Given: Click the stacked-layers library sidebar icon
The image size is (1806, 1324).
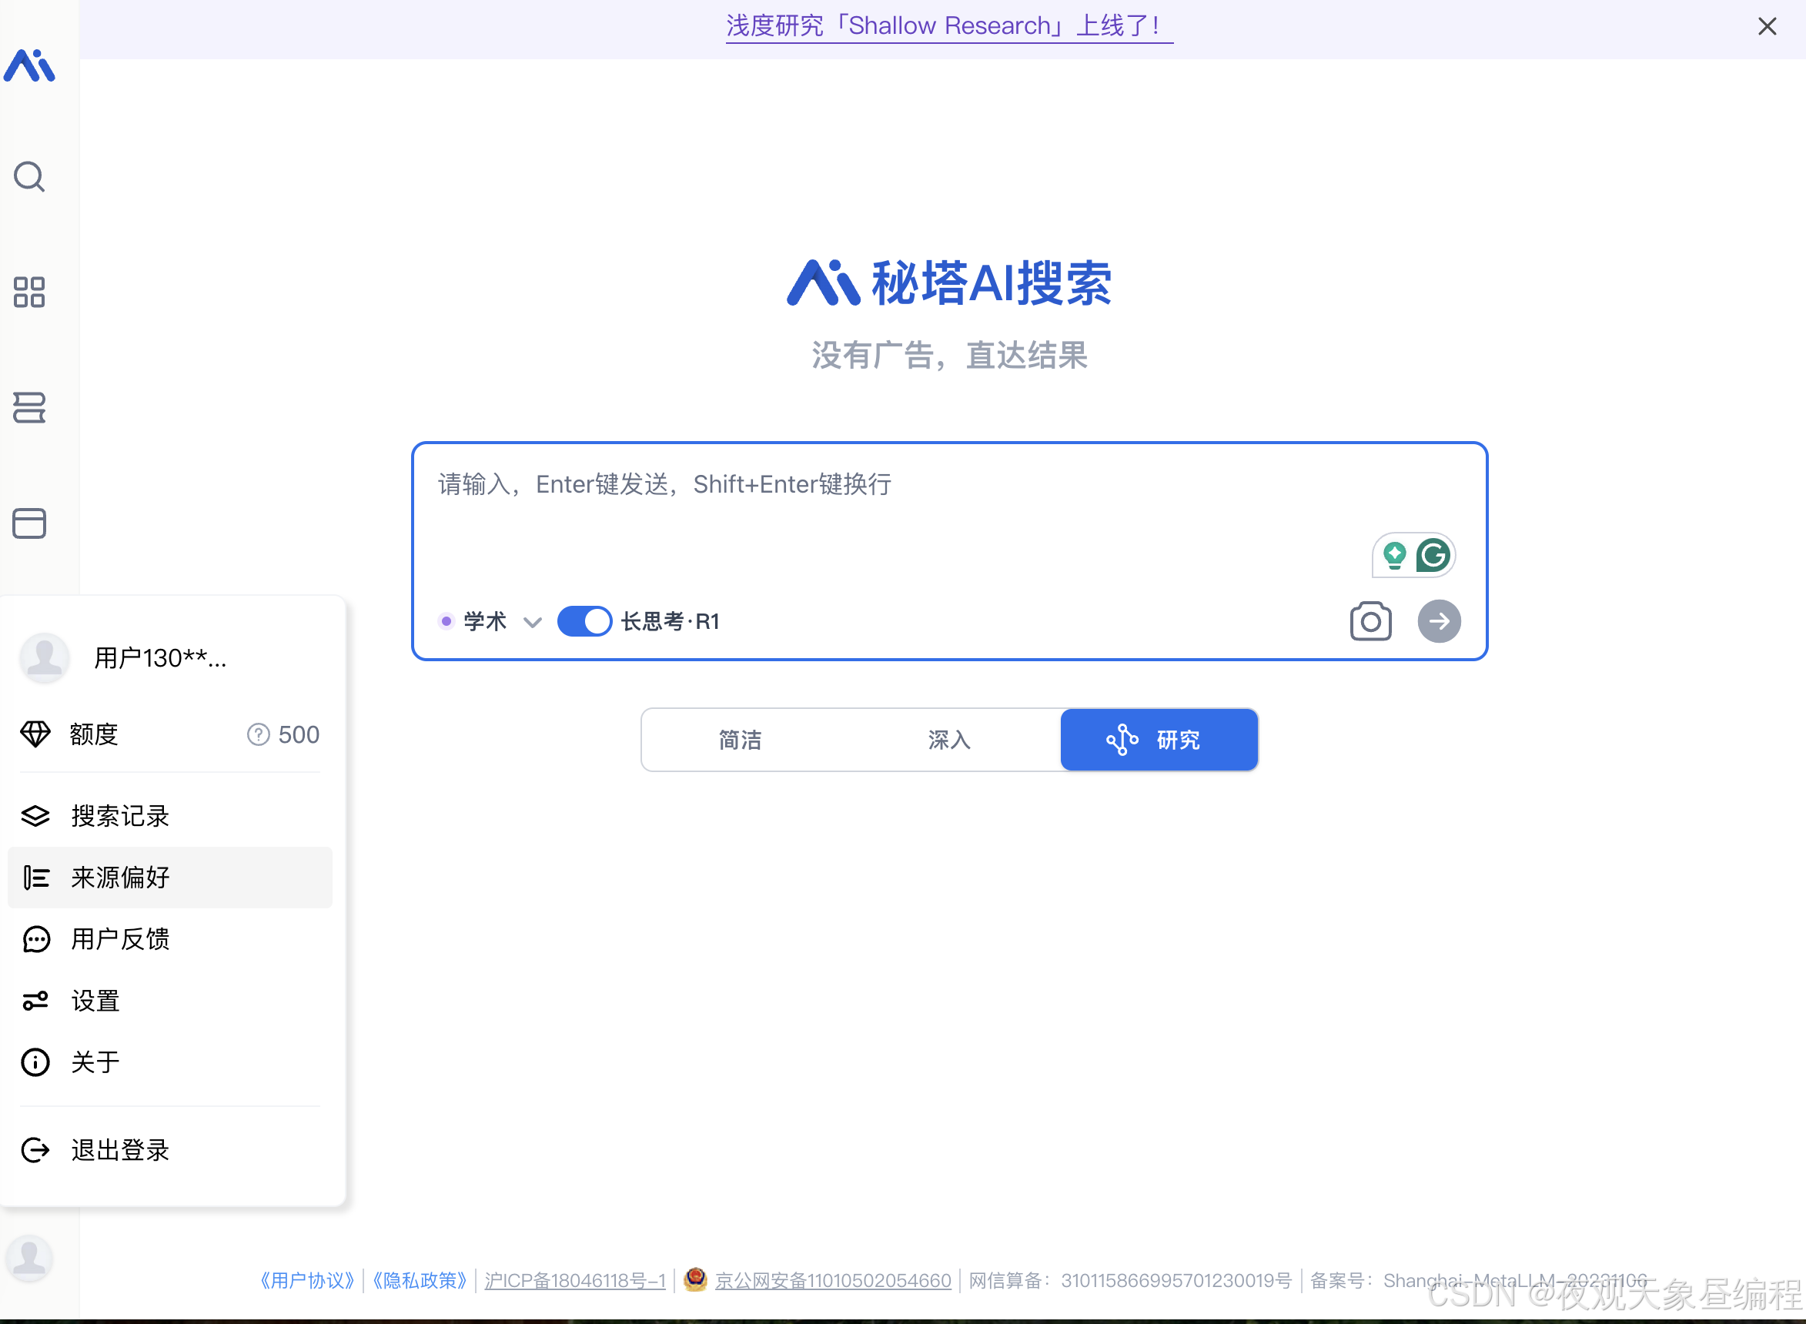Looking at the screenshot, I should (x=30, y=408).
